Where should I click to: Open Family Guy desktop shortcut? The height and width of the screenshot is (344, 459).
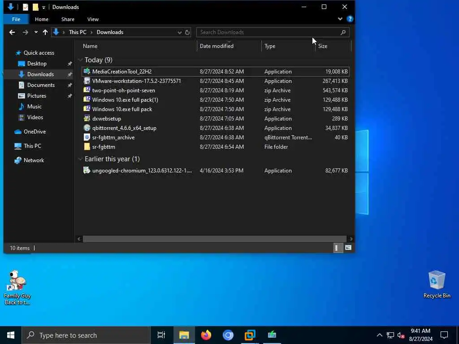click(17, 288)
